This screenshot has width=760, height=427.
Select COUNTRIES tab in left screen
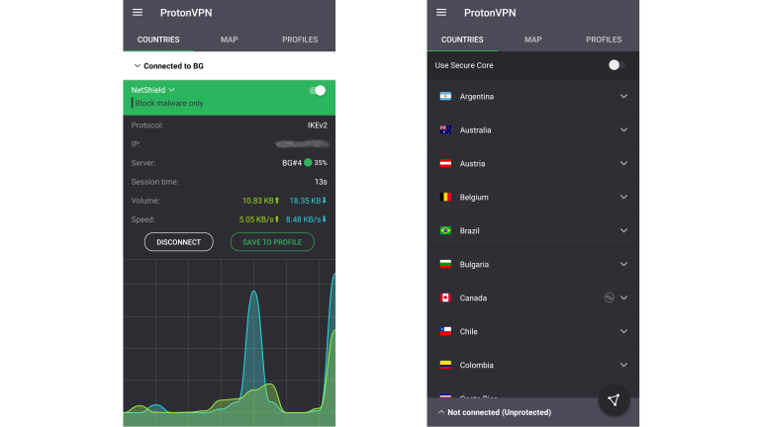pyautogui.click(x=158, y=40)
